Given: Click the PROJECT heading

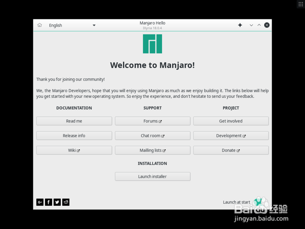Looking at the screenshot, I should [x=231, y=108].
